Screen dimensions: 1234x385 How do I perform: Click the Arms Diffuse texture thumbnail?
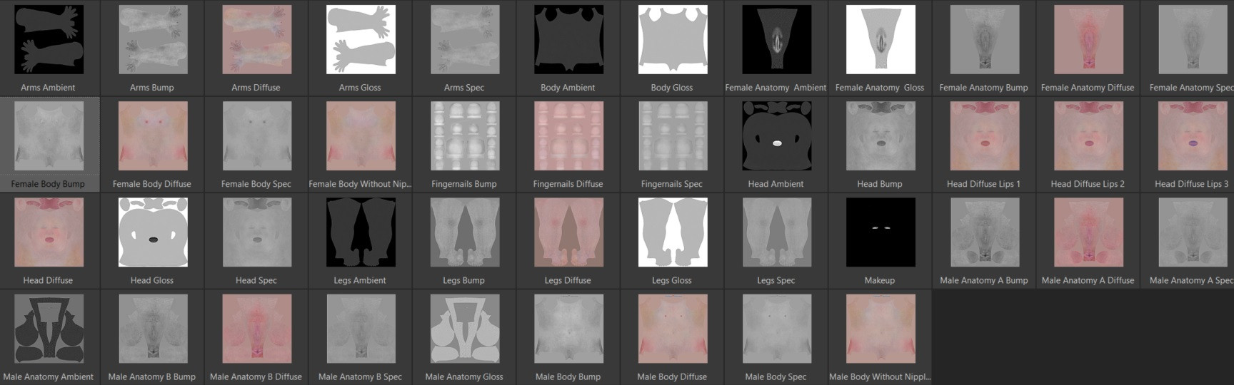tap(257, 40)
